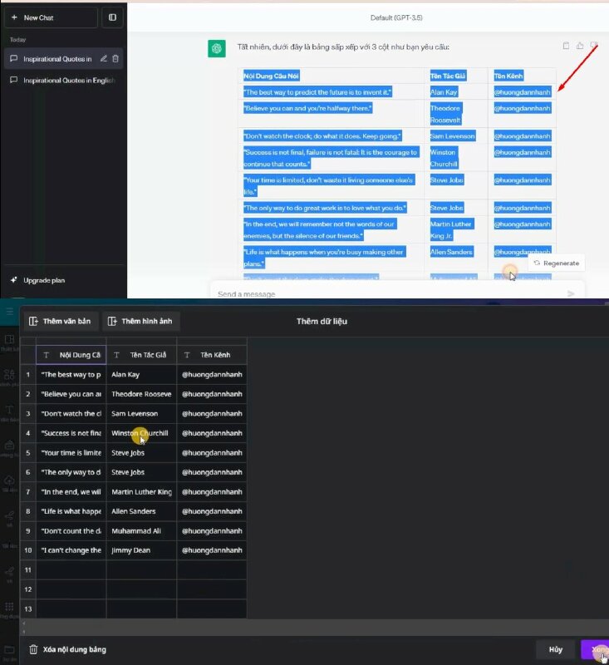This screenshot has width=609, height=665.
Task: Open the Upgrade plan option
Action: pyautogui.click(x=43, y=280)
